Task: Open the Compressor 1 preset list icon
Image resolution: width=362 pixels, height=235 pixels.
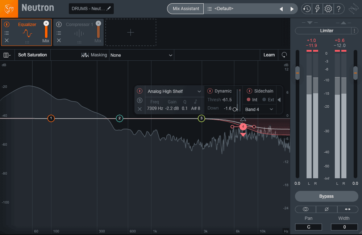Action: point(59,33)
